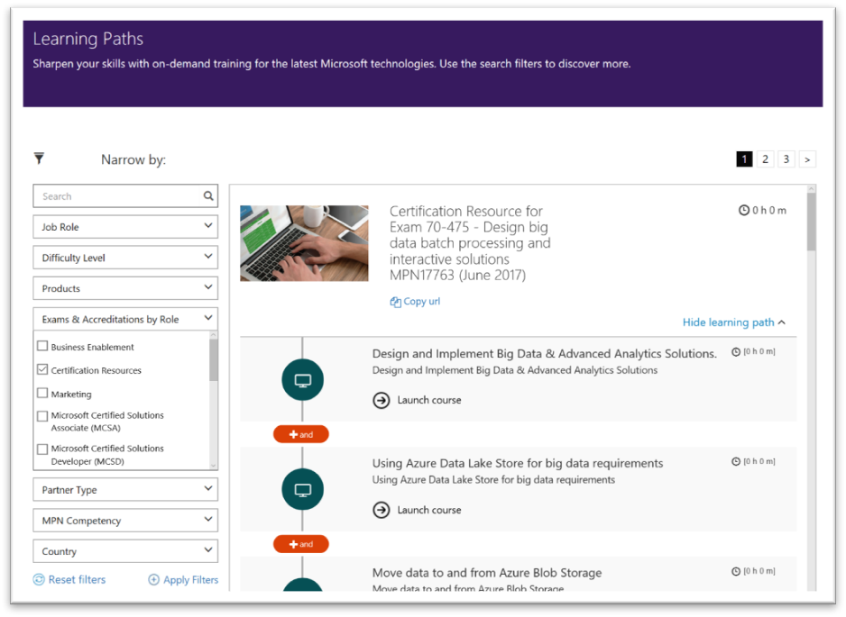Click clock icon for Move data to Azure Blob Storage
The image size is (846, 617).
pyautogui.click(x=736, y=571)
